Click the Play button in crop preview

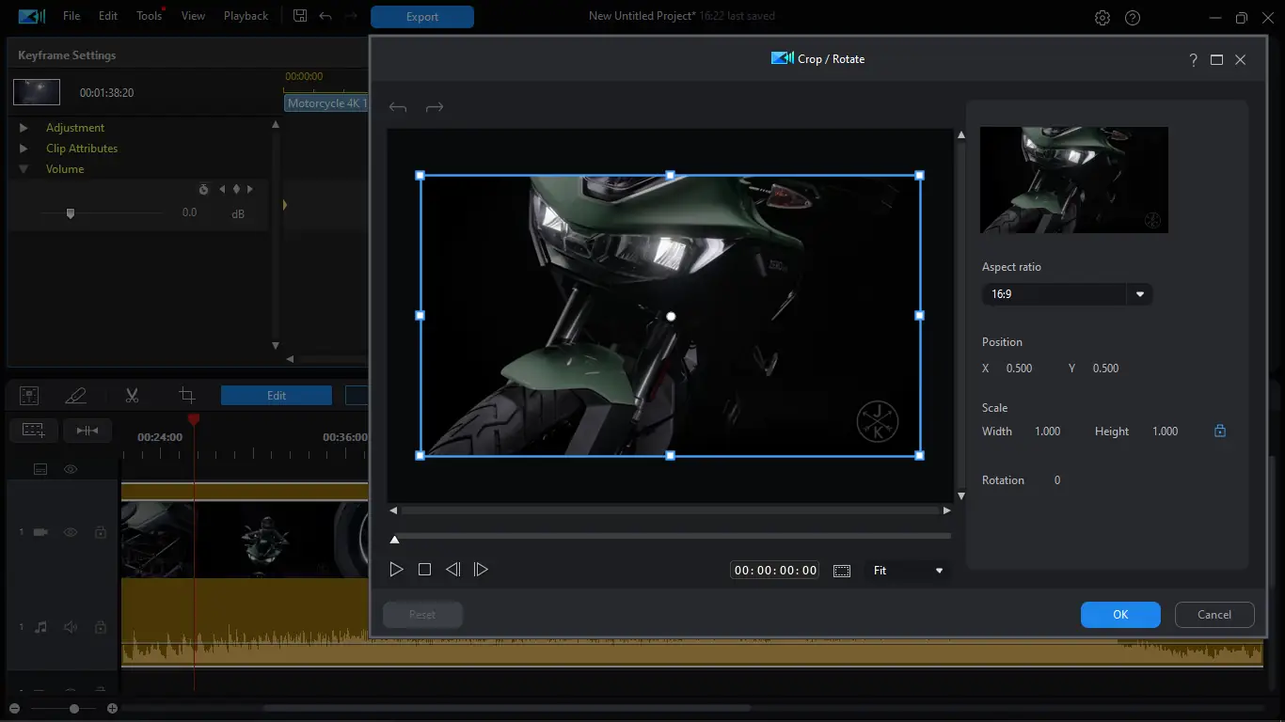click(x=396, y=570)
